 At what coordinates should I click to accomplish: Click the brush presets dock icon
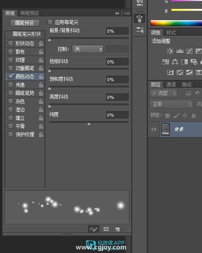tap(139, 19)
